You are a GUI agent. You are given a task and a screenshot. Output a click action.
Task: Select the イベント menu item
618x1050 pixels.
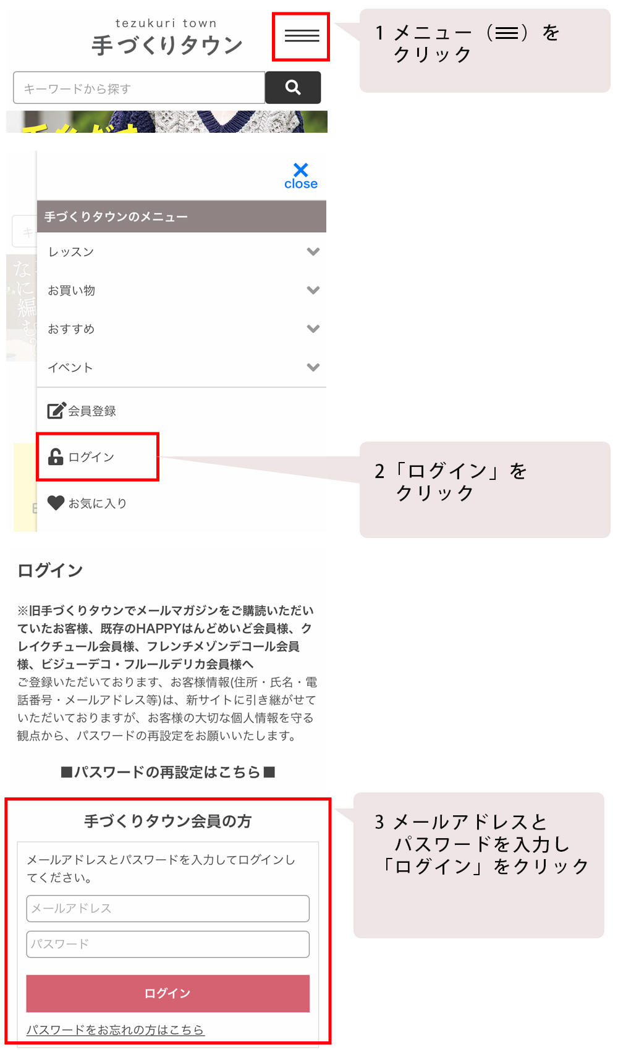(x=182, y=367)
